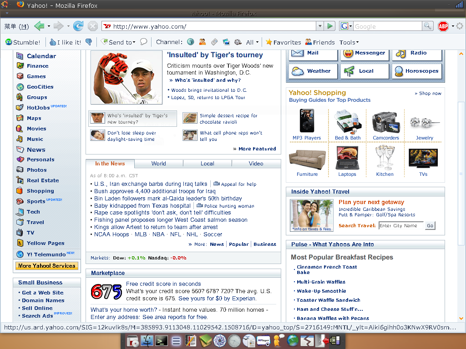The height and width of the screenshot is (349, 466).
Task: Click the Go button in Search Travel
Action: click(x=430, y=225)
